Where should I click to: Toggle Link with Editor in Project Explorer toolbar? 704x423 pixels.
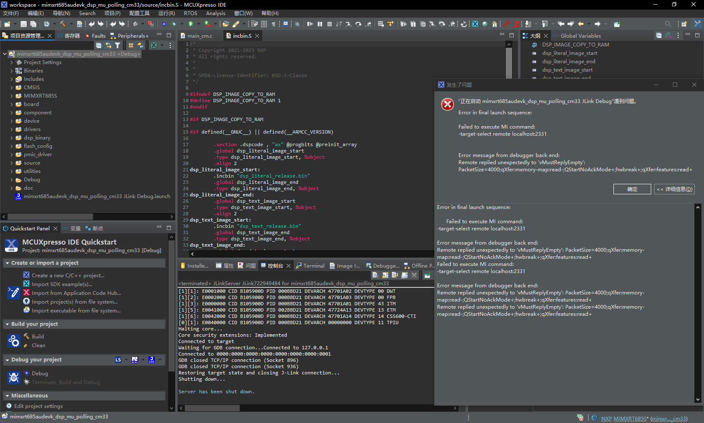point(108,45)
